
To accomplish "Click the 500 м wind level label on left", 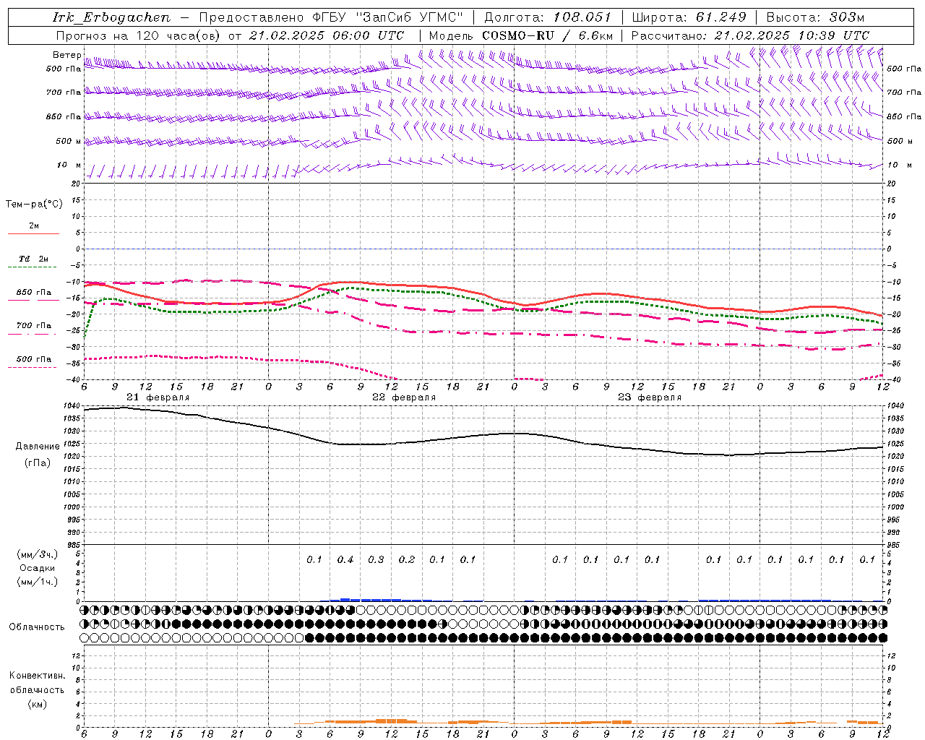I will click(69, 141).
